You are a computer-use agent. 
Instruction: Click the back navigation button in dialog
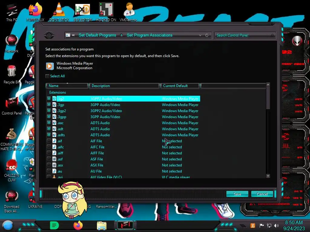coord(49,35)
